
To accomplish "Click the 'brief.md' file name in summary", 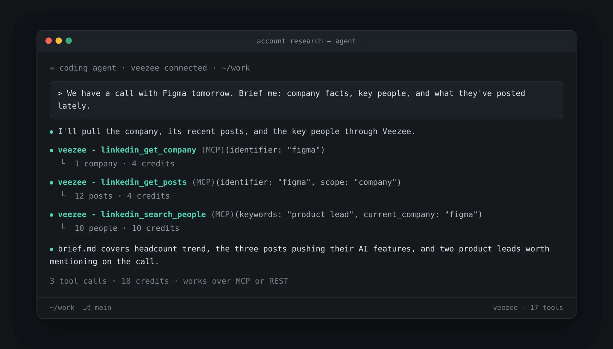I will (77, 249).
